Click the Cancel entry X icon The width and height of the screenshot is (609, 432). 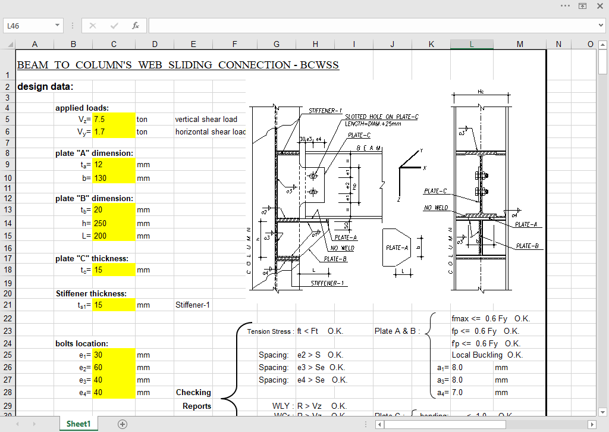point(92,26)
